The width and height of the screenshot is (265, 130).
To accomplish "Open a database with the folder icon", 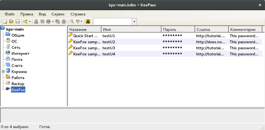I will pyautogui.click(x=11, y=21).
